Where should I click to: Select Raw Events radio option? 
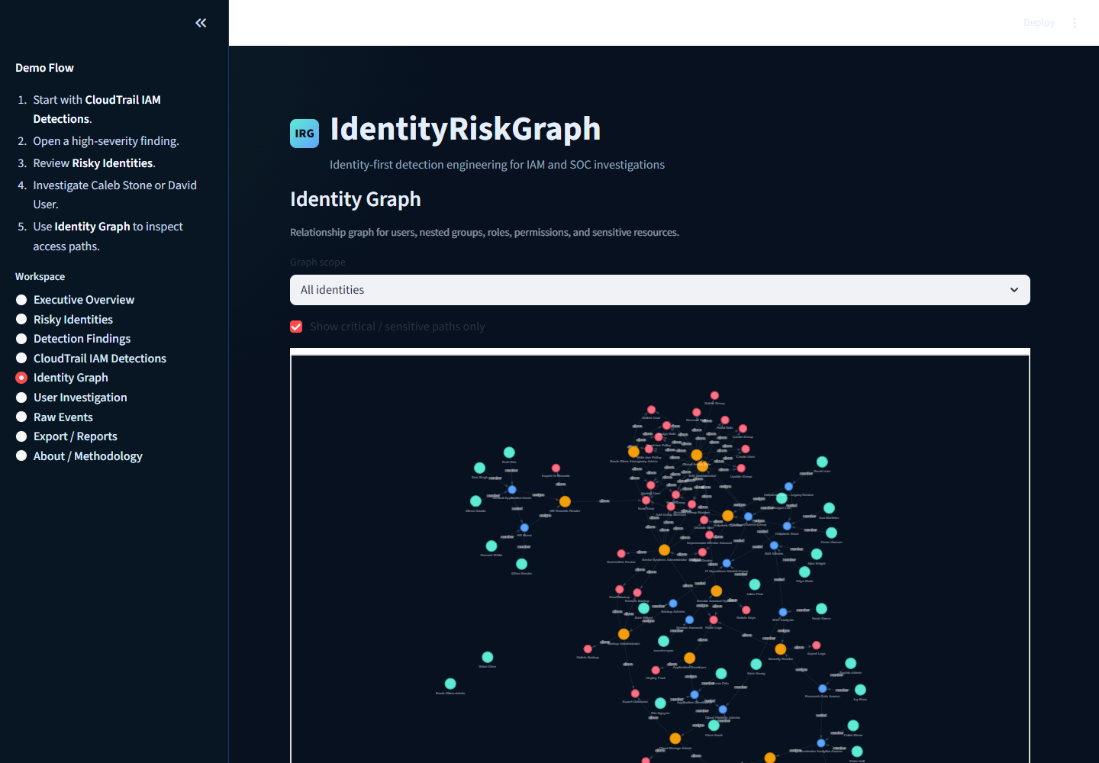coord(54,417)
